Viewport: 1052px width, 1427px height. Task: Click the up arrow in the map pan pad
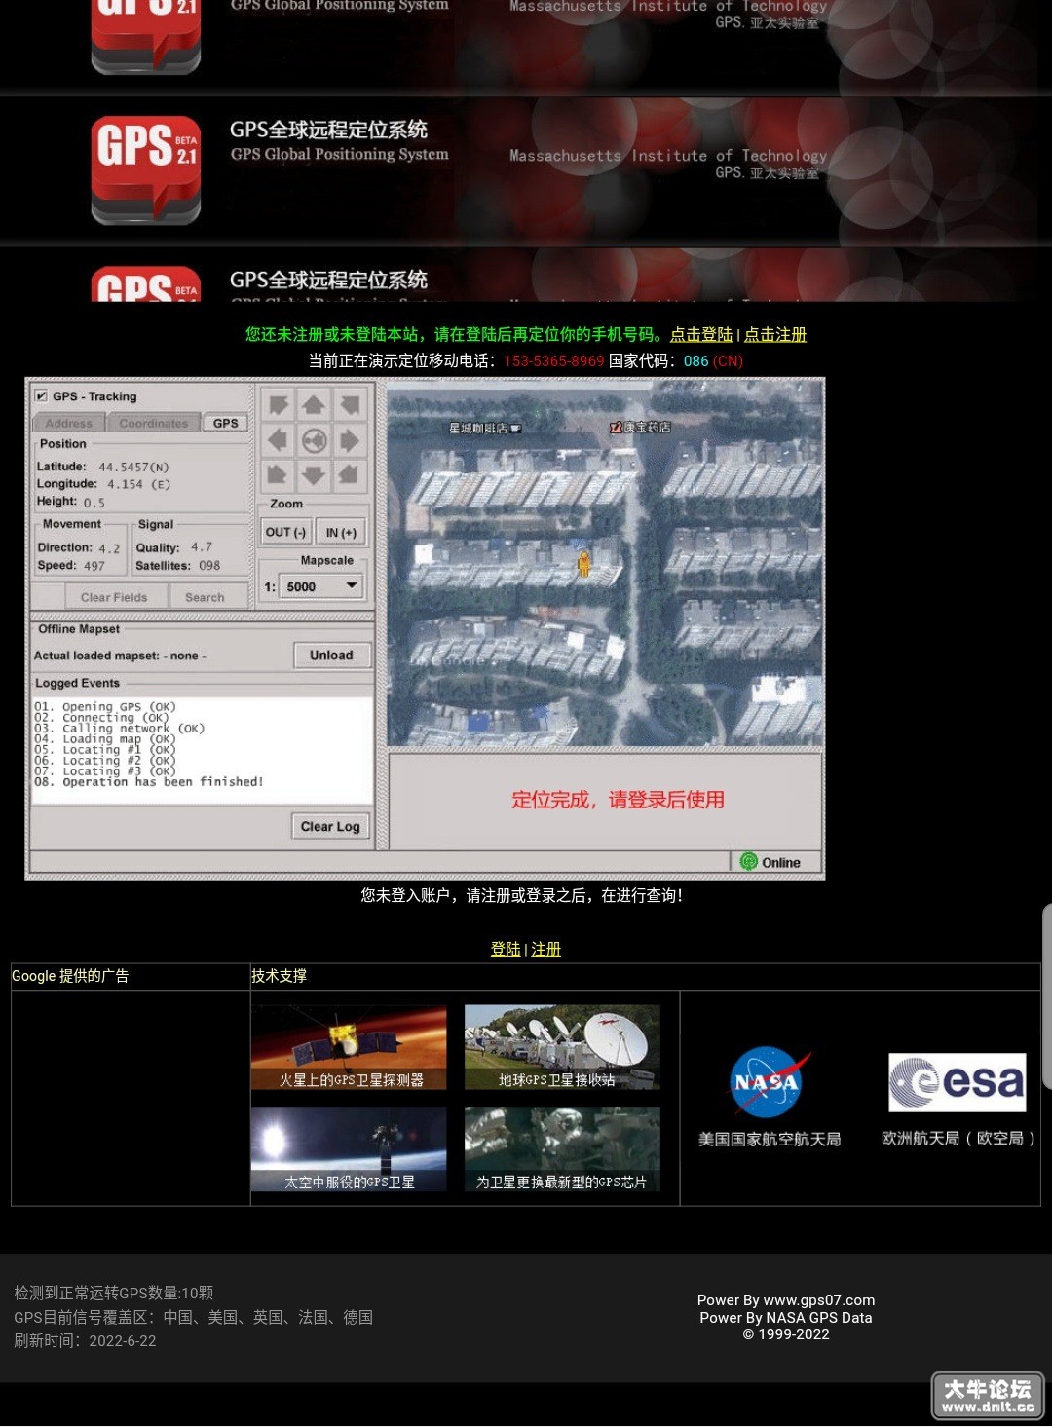[314, 404]
